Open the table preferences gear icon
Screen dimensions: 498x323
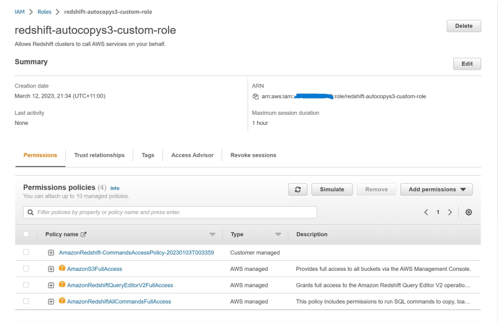(x=469, y=212)
